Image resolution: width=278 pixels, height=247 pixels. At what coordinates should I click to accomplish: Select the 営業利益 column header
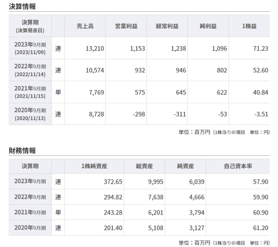click(126, 26)
